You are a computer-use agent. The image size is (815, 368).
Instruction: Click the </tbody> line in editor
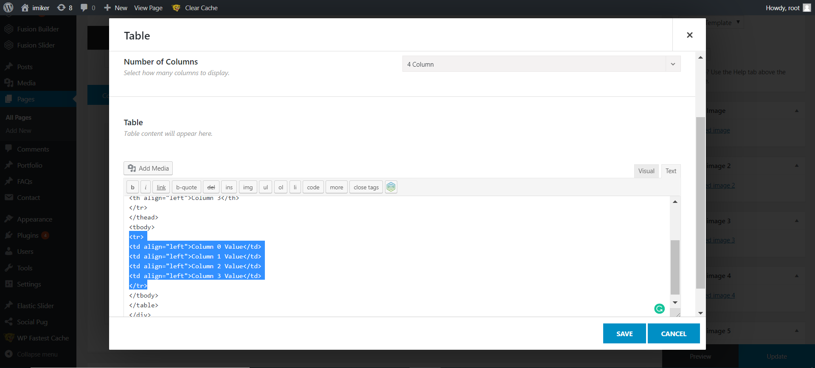[x=143, y=295]
